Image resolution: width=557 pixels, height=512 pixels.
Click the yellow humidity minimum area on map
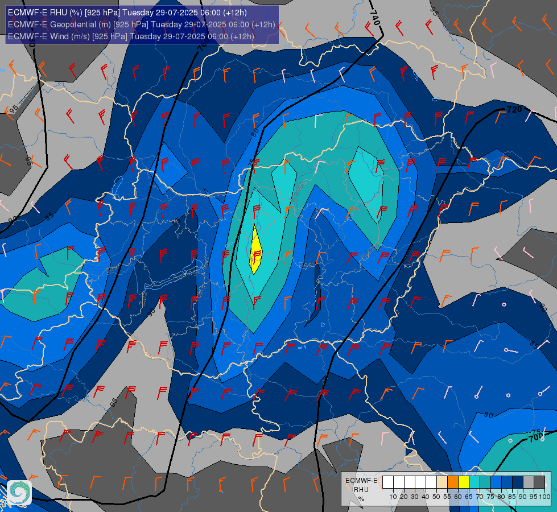pyautogui.click(x=256, y=250)
